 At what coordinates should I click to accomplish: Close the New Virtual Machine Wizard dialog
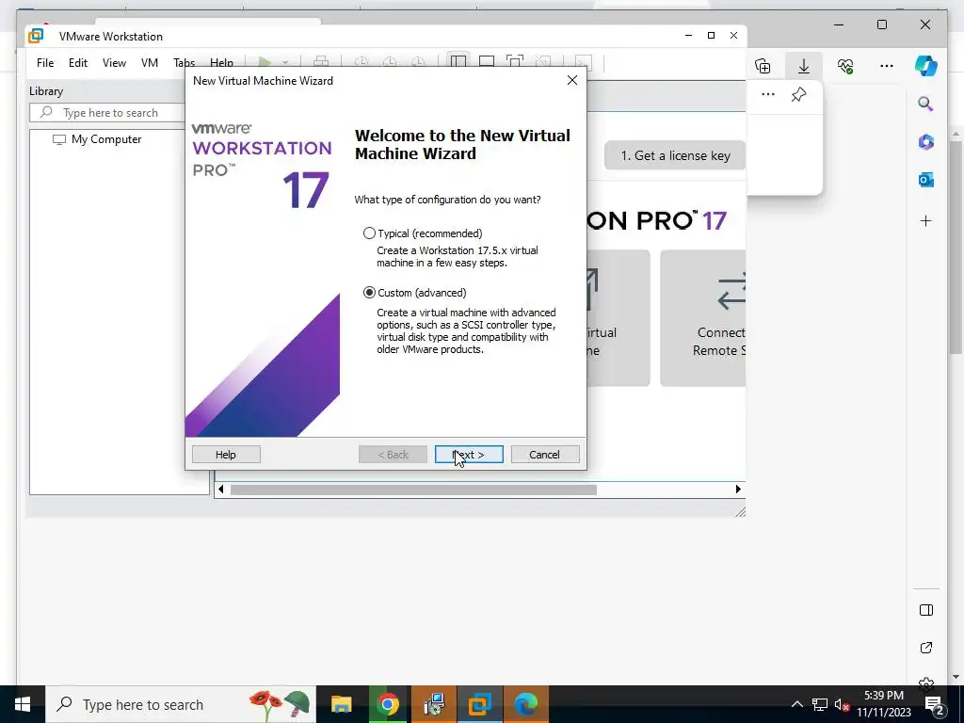tap(571, 81)
